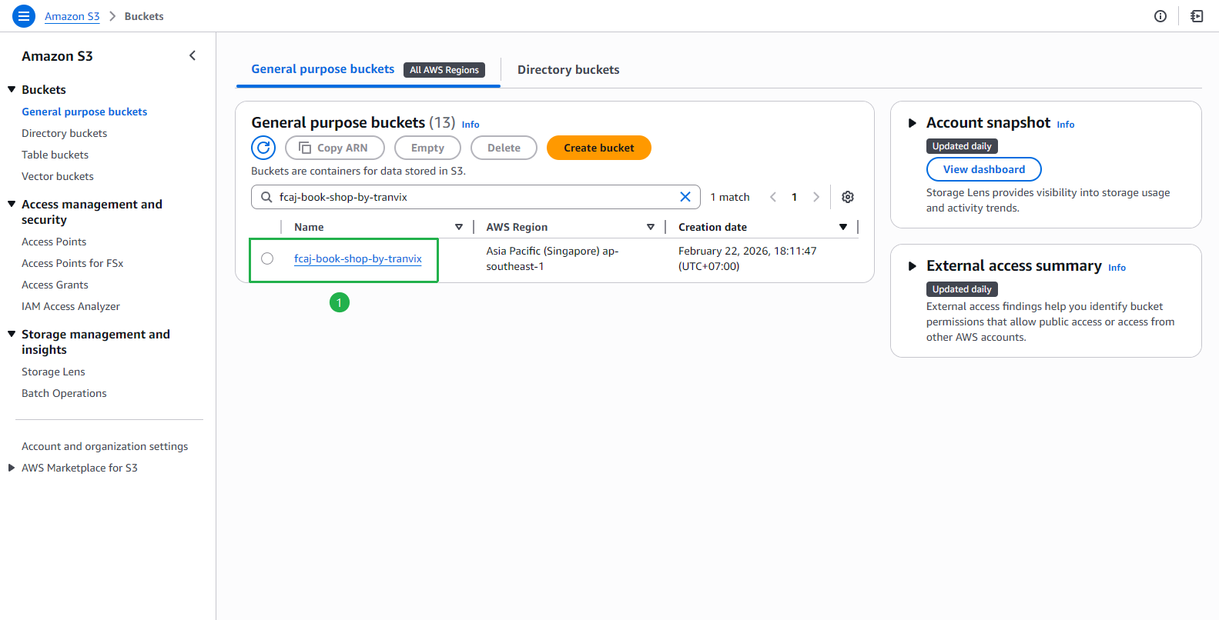
Task: Click Amazon S3 breadcrumb link
Action: click(x=72, y=16)
